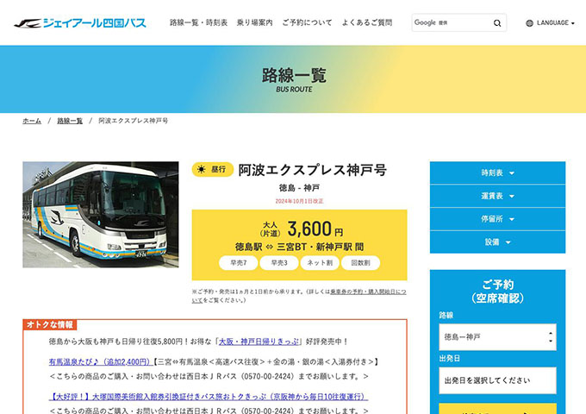Click the 早売3 discount badge
Viewport: 586px width, 414px height.
point(278,261)
